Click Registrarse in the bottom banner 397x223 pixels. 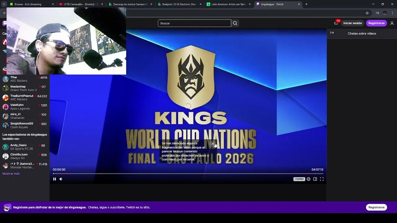click(376, 207)
